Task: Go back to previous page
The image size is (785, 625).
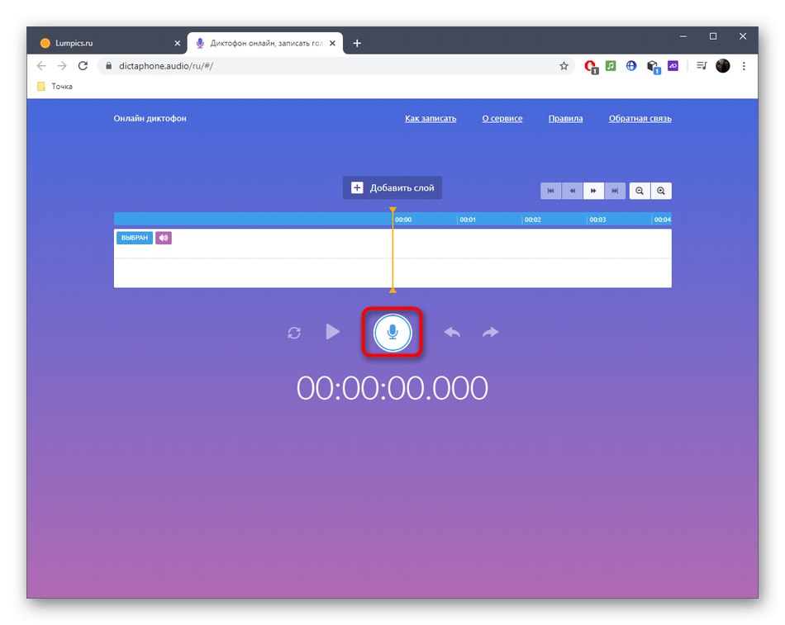Action: (x=41, y=65)
